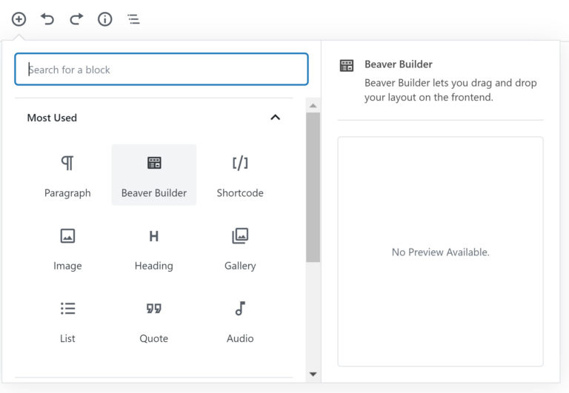Open the content structure info icon
The width and height of the screenshot is (569, 393).
tap(105, 19)
